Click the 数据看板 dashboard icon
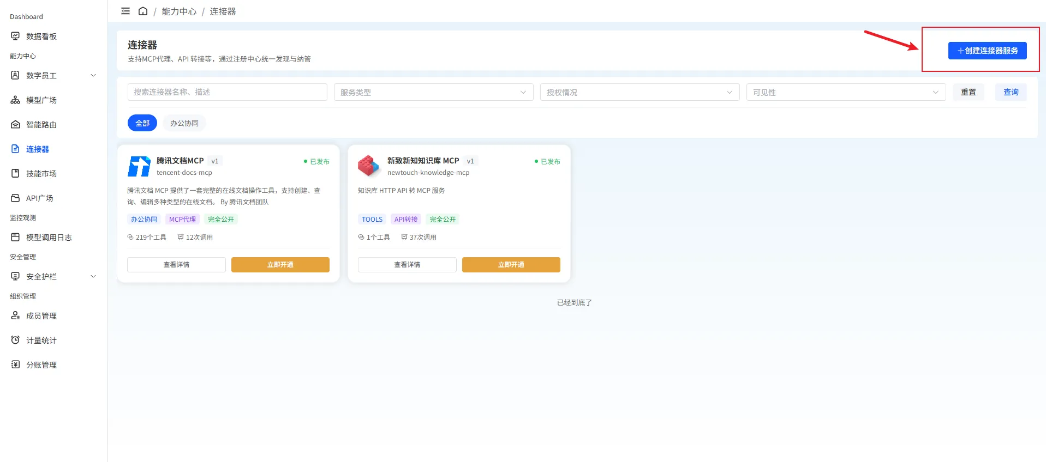The width and height of the screenshot is (1046, 462). 15,36
